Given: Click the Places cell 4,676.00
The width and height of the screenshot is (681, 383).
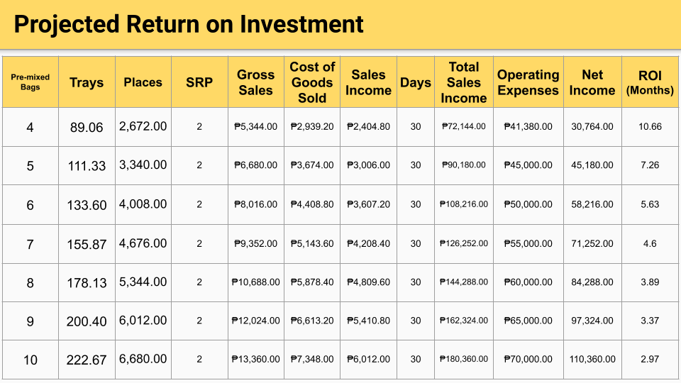Looking at the screenshot, I should (x=143, y=243).
